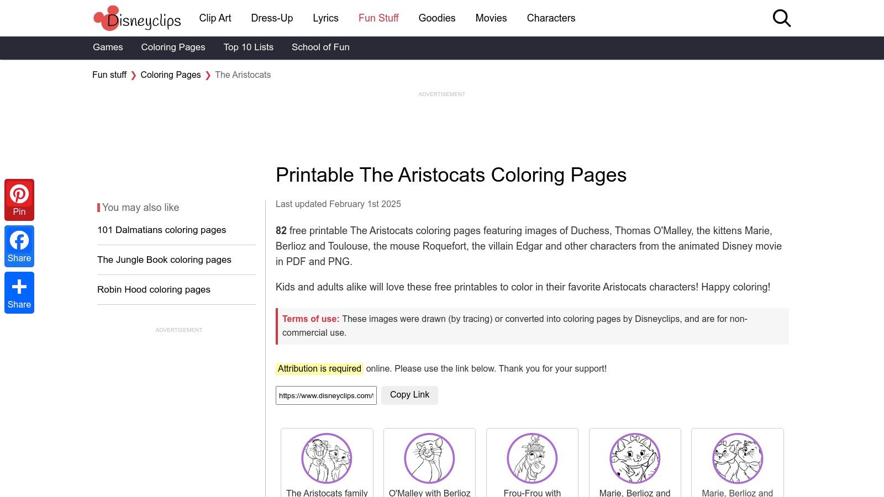Follow the Fun stuff breadcrumb link

(x=109, y=75)
